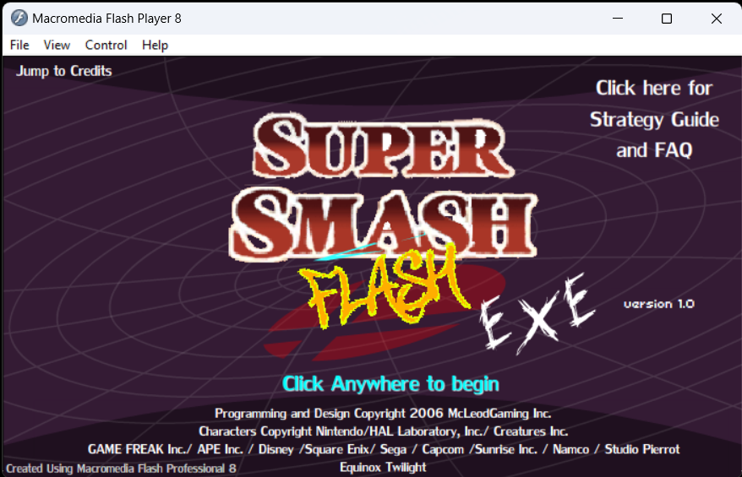Click the Equinox Twilight credit text

coord(383,467)
